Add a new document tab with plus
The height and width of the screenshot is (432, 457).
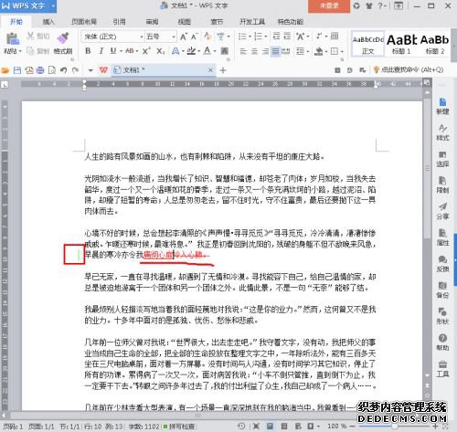tap(223, 70)
